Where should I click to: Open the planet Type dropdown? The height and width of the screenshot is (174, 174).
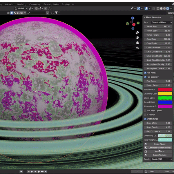click(x=162, y=22)
